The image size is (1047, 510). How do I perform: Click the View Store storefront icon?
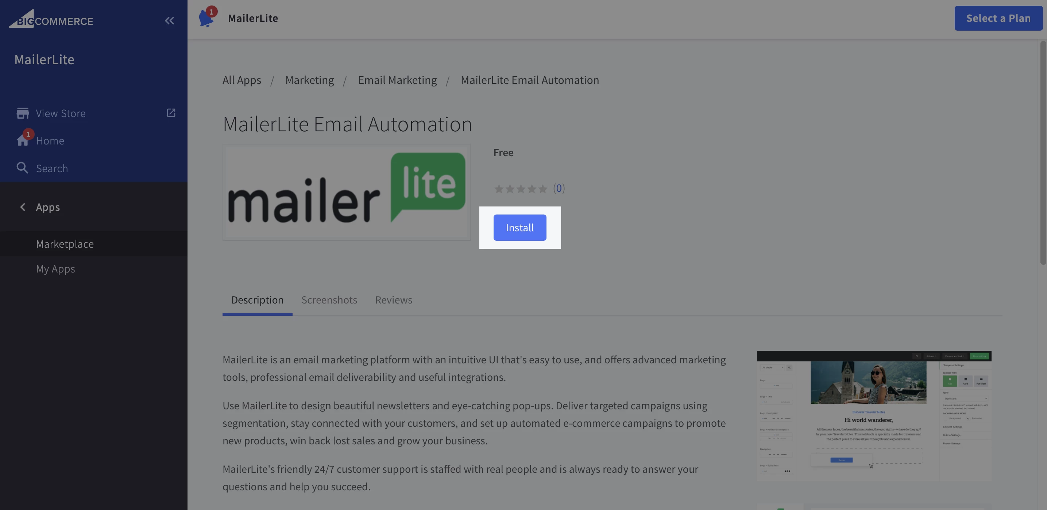(x=23, y=113)
